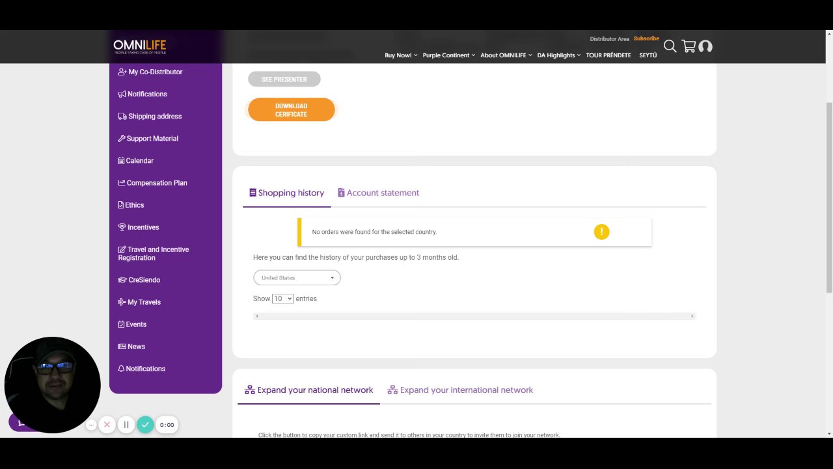The width and height of the screenshot is (833, 469).
Task: Open the shopping cart icon
Action: coord(689,46)
